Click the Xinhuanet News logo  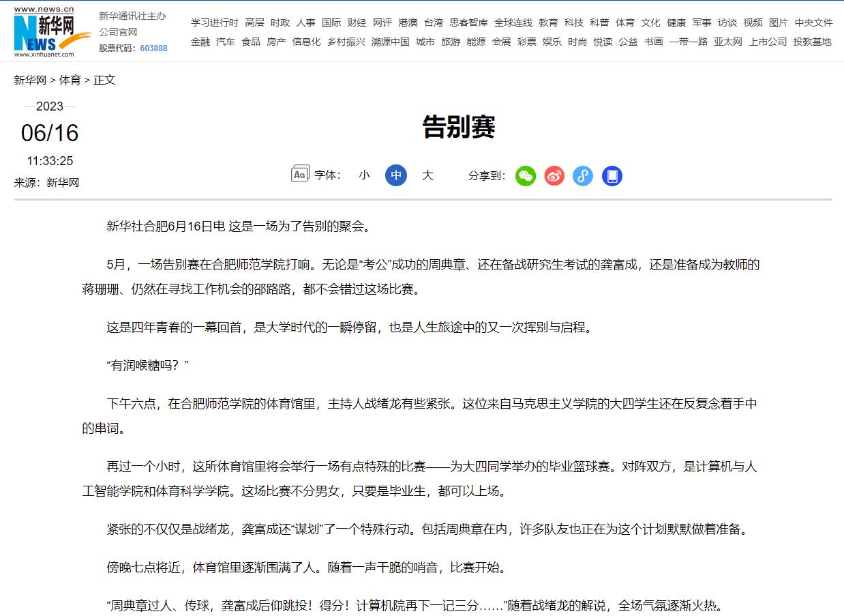point(52,32)
